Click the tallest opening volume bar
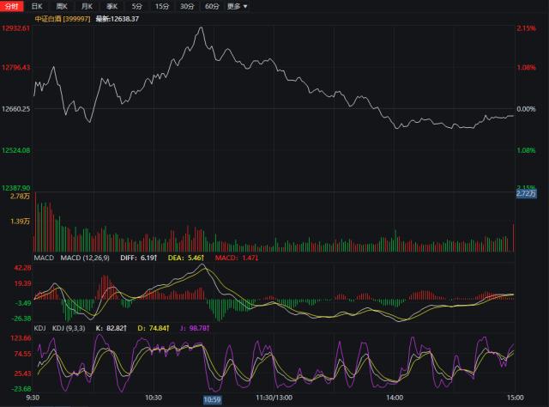Viewport: 549px width, 407px height. [x=35, y=222]
